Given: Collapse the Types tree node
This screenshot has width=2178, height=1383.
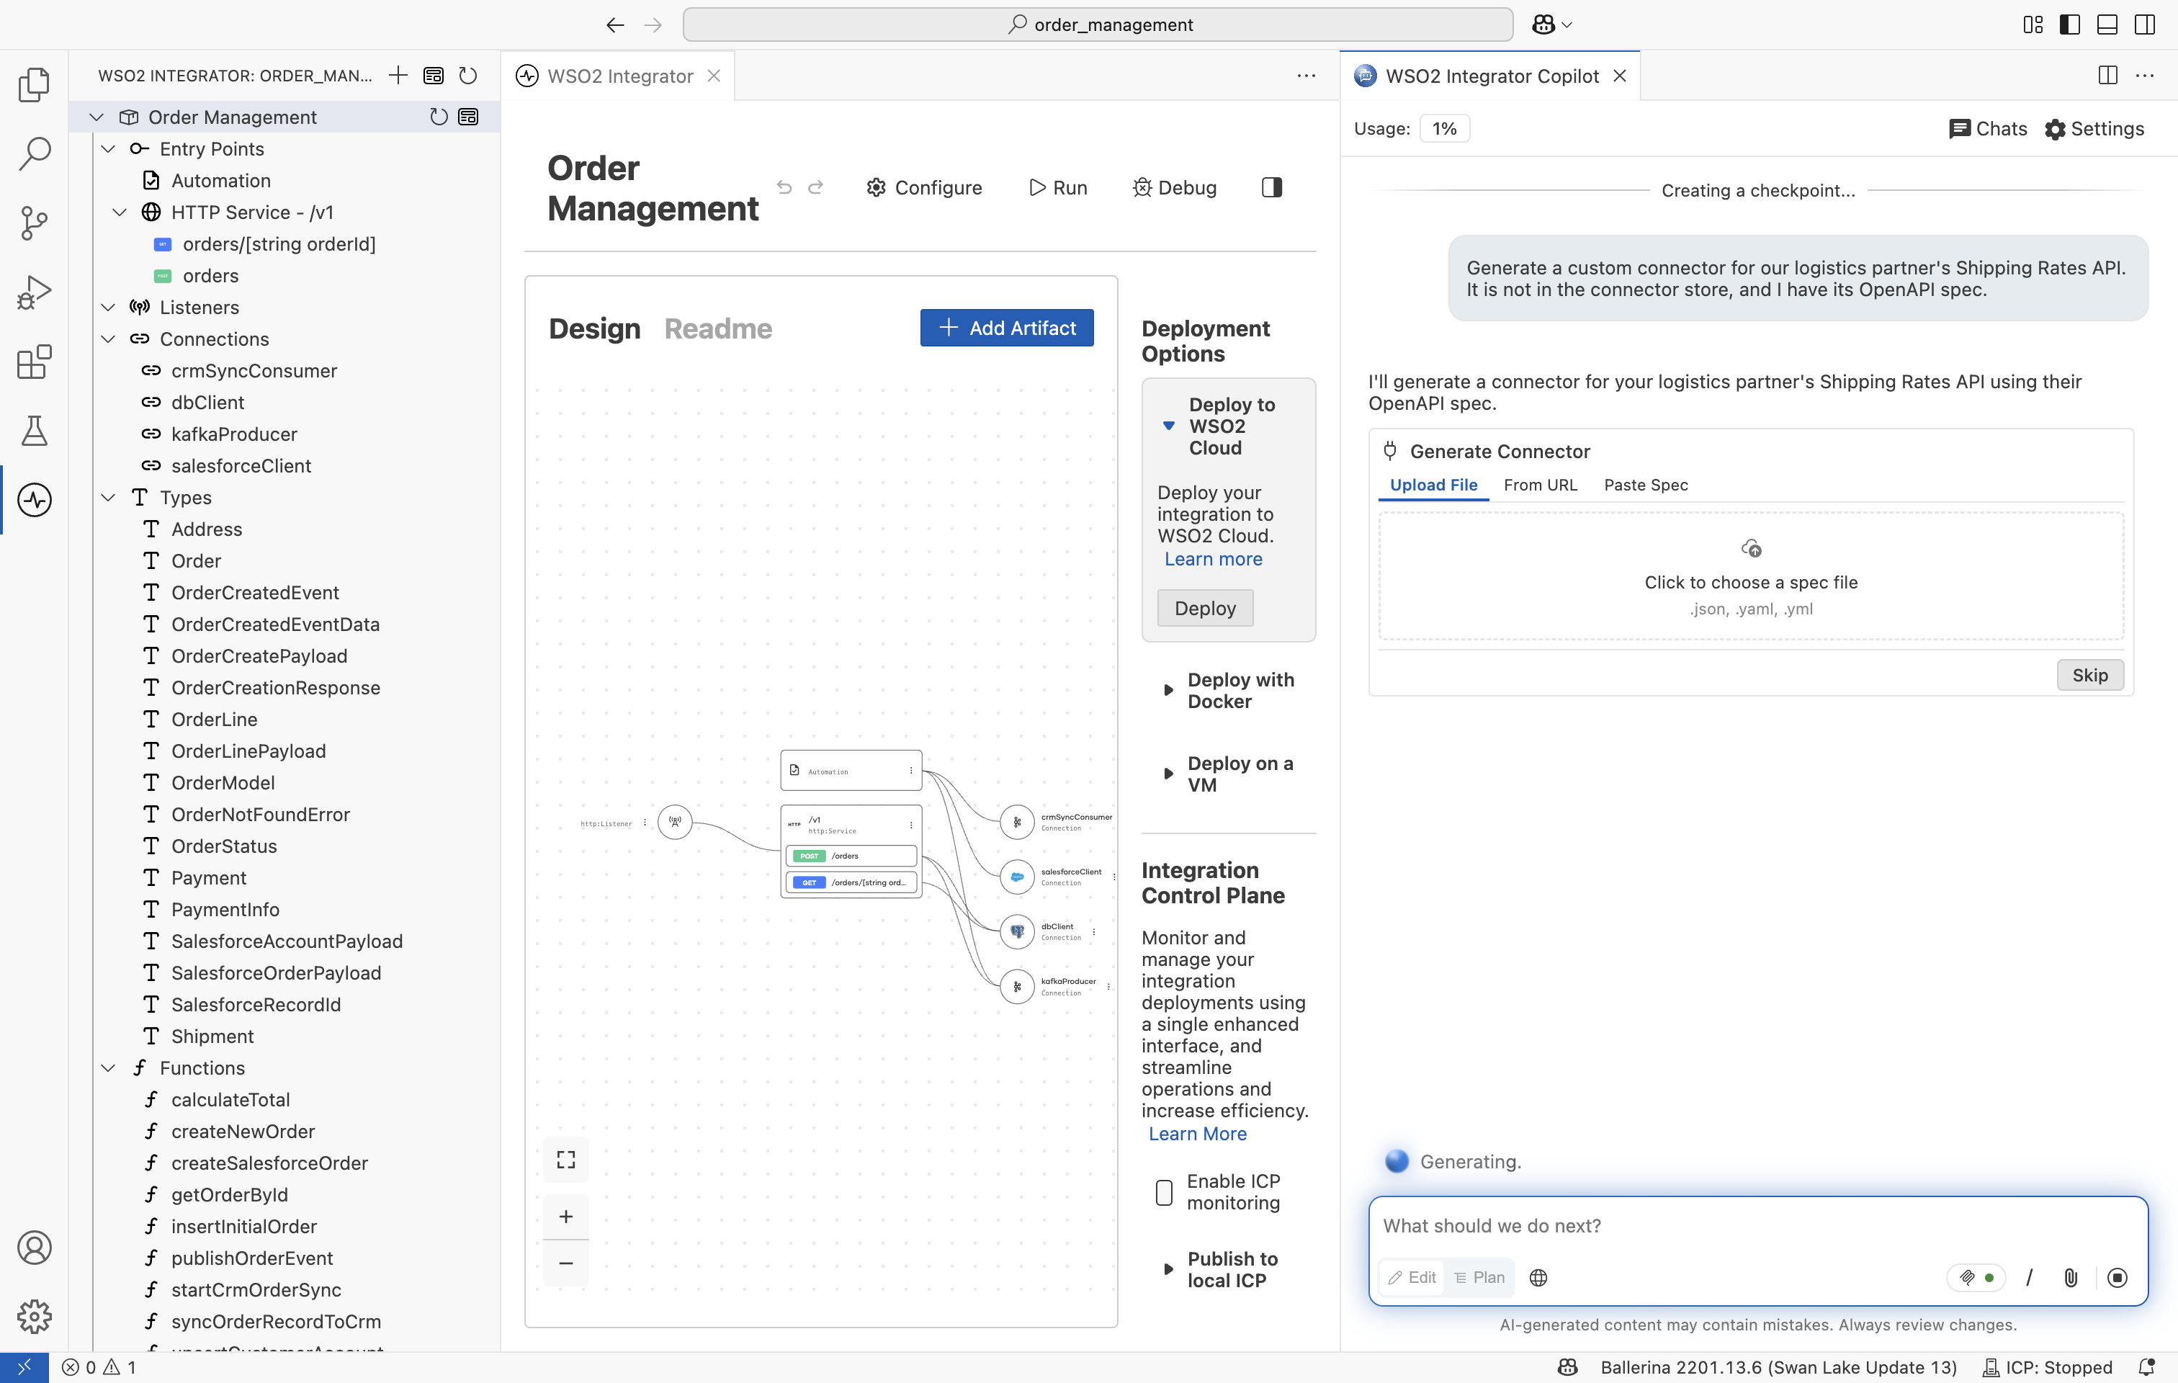Looking at the screenshot, I should coord(109,498).
